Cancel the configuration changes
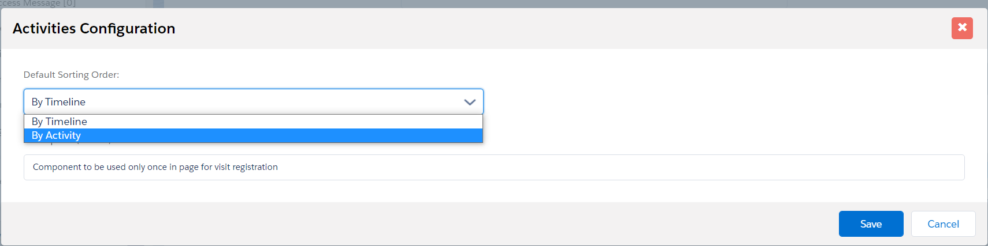This screenshot has width=988, height=246. tap(943, 224)
